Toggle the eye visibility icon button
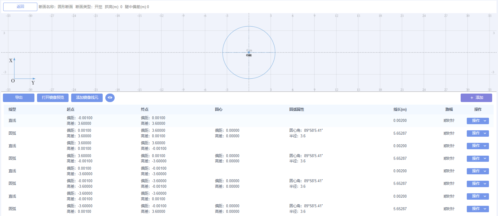The image size is (498, 216). [x=110, y=98]
